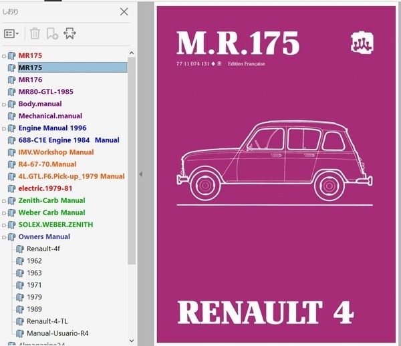Click bookmark icon beside MR80-GTL-1985
This screenshot has width=401, height=346.
click(x=12, y=92)
